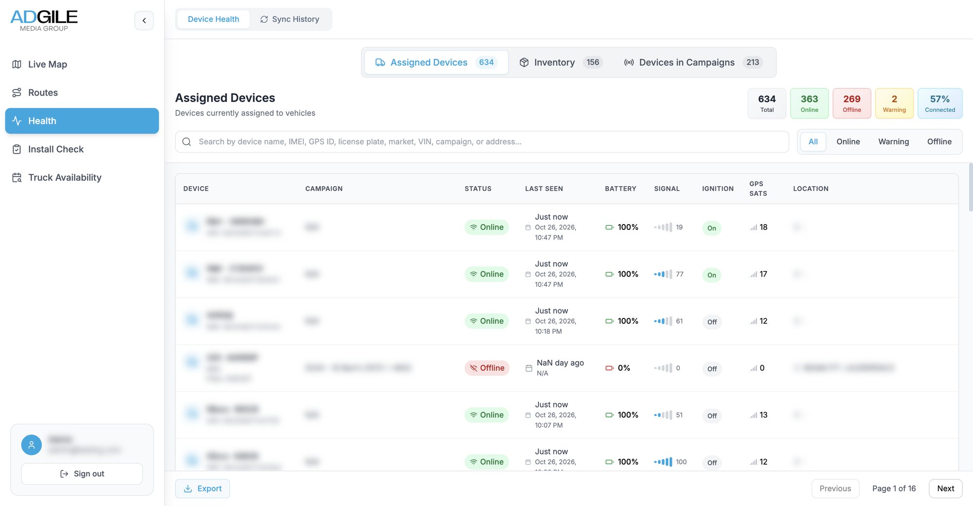Open Truck Availability page

coord(82,177)
